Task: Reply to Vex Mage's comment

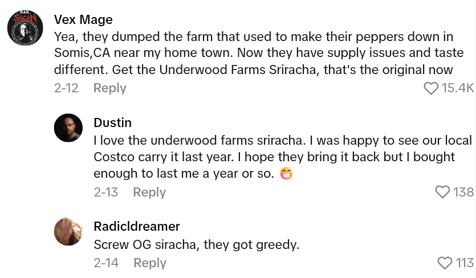Action: [109, 88]
